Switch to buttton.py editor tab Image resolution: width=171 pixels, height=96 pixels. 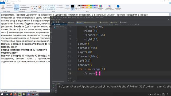[114, 22]
